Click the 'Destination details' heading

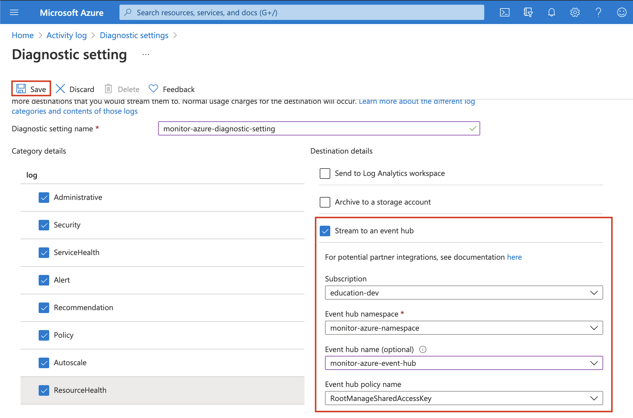pyautogui.click(x=341, y=151)
